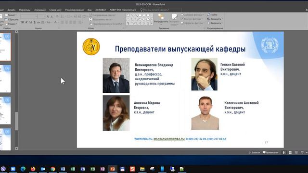
Task: Toggle italic formatting (К)
Action: pyautogui.click(x=26, y=23)
